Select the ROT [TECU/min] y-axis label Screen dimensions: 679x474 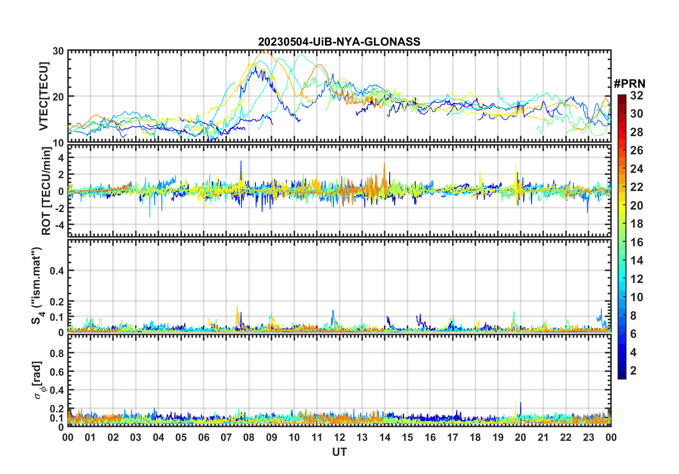point(46,191)
